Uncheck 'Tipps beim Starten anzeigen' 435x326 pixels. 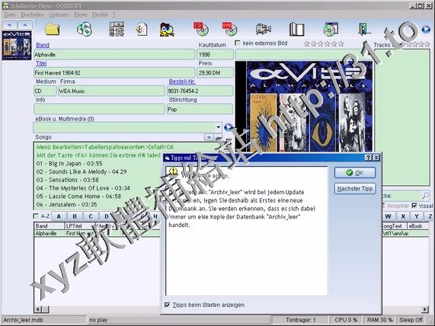tap(167, 305)
